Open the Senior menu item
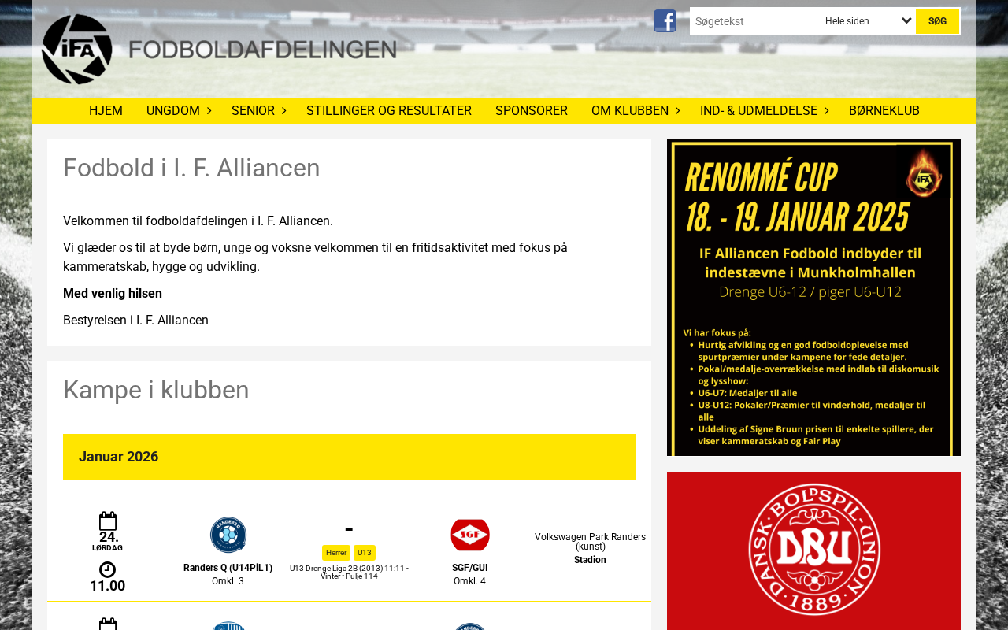Viewport: 1008px width, 630px height. coord(253,111)
